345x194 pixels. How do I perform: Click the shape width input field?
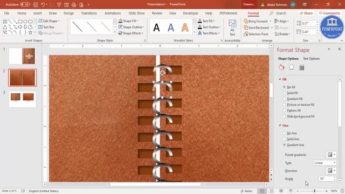tap(308, 32)
